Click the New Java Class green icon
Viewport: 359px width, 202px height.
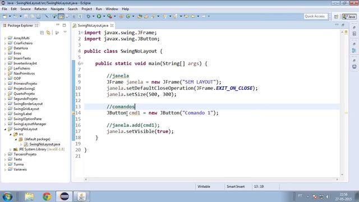128,16
